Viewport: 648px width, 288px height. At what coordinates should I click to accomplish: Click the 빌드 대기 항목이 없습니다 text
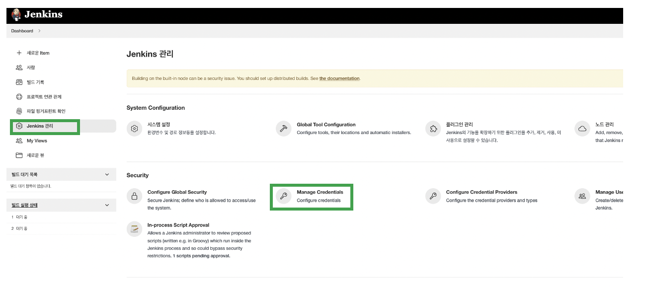(31, 186)
